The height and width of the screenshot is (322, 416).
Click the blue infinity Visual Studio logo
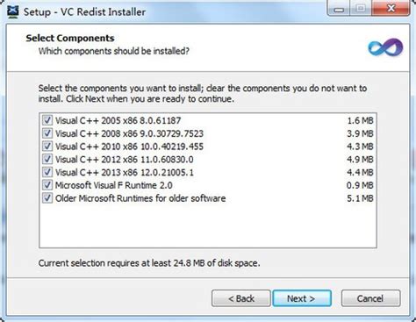385,47
